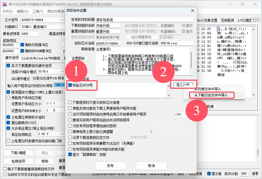
Task: Switch to 硬件选项 tab
Action: point(12,58)
